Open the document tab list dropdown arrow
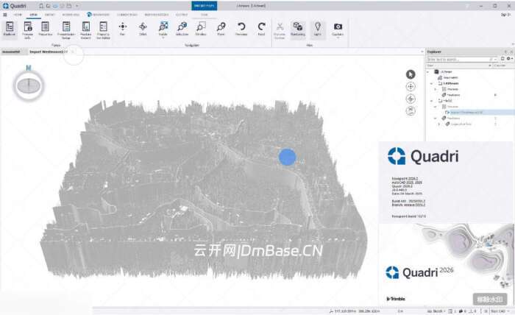Viewport: 515px width, 315px height. click(x=422, y=52)
